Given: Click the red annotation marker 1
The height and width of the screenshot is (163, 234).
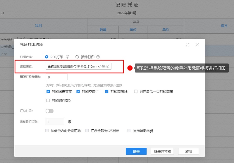Looking at the screenshot, I should [x=130, y=68].
